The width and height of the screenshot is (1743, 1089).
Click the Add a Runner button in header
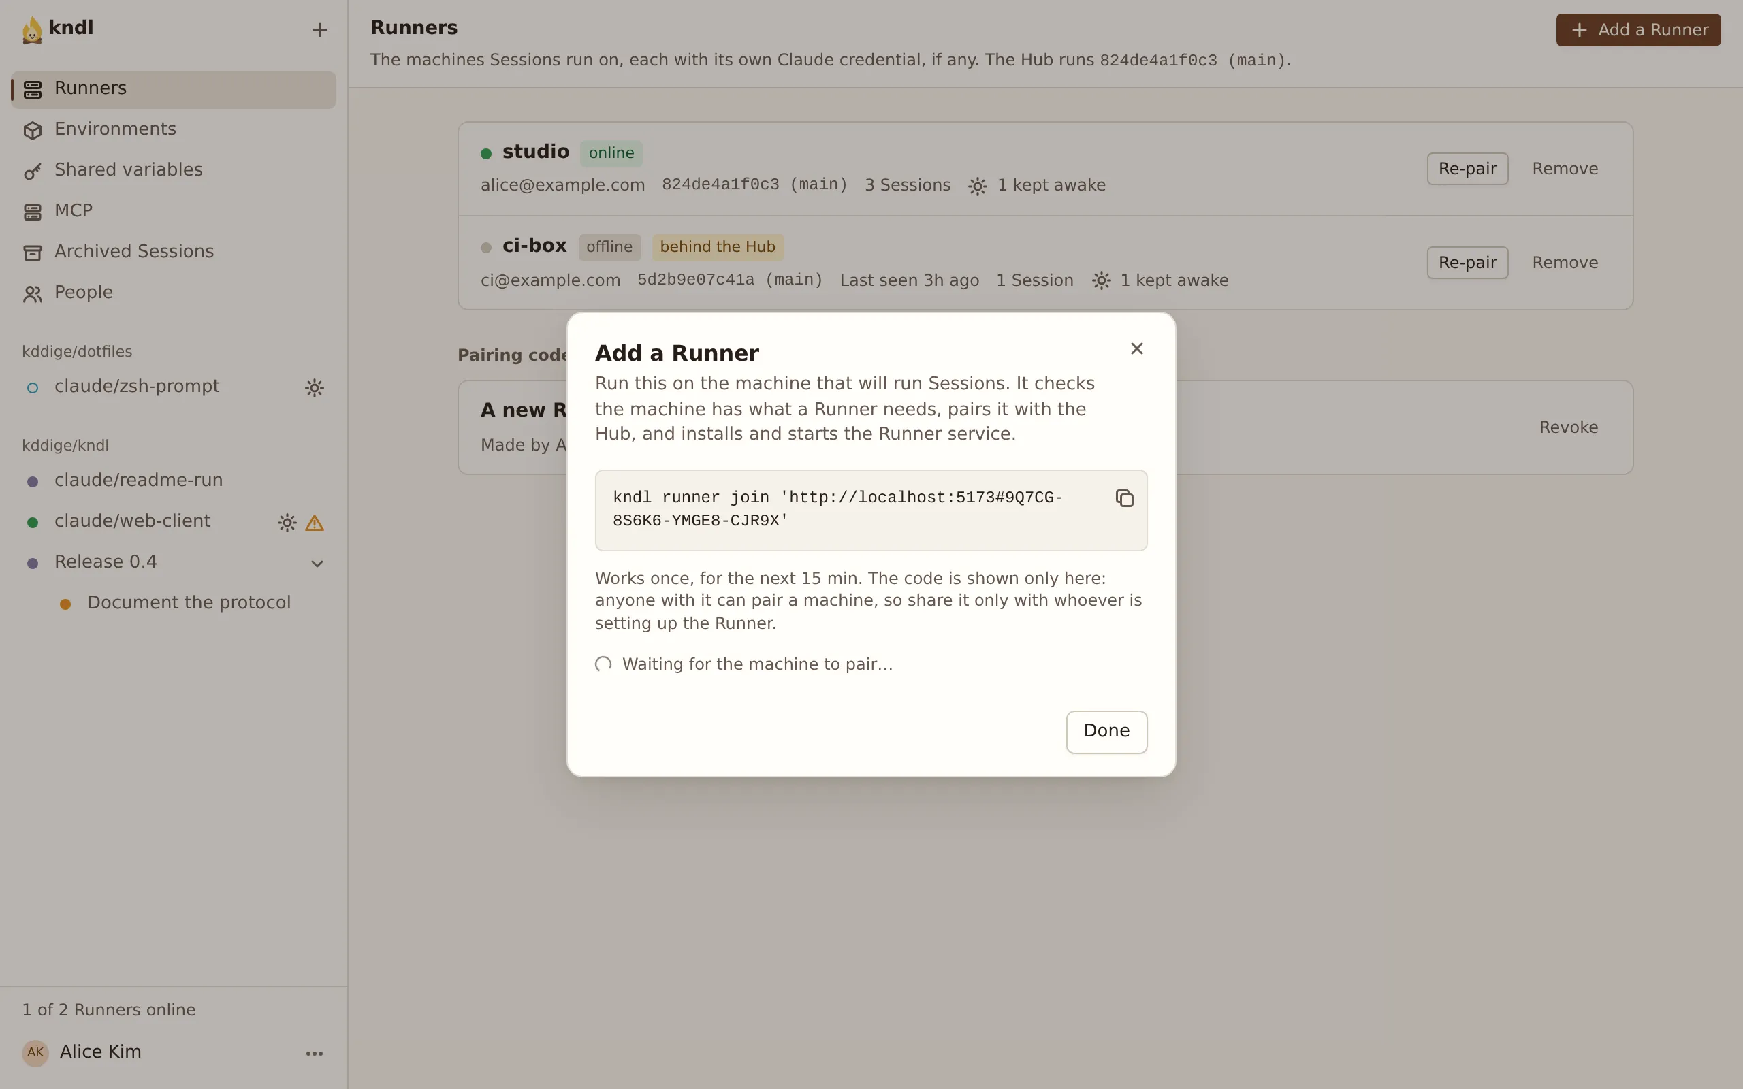pos(1638,30)
